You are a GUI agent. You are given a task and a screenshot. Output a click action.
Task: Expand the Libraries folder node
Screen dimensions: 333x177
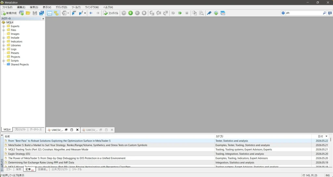click(x=4, y=45)
